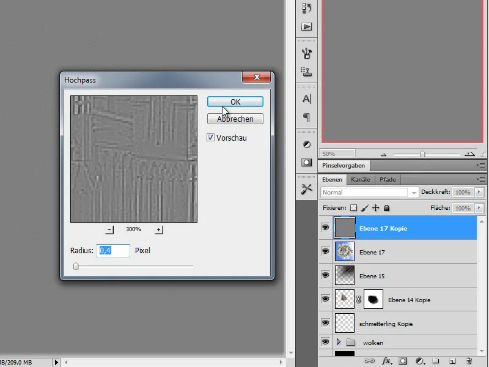
Task: Open the Fläche slider arrow
Action: click(x=479, y=208)
